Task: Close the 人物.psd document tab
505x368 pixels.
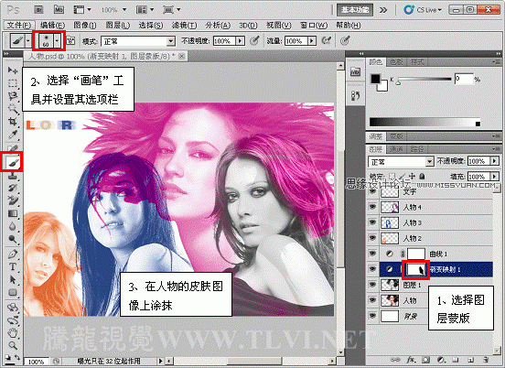Action: 182,56
